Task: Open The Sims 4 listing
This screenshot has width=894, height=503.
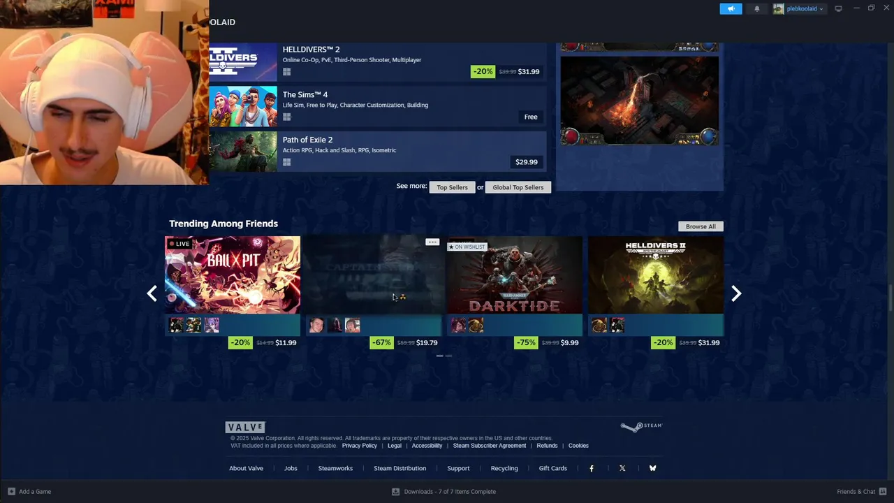Action: [x=377, y=106]
